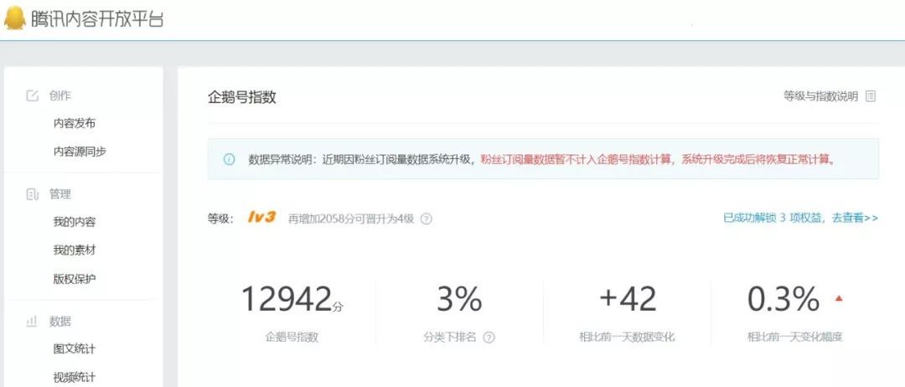Viewport: 905px width, 387px height.
Task: Click the 企鹅号指数 label under score
Action: click(x=292, y=338)
